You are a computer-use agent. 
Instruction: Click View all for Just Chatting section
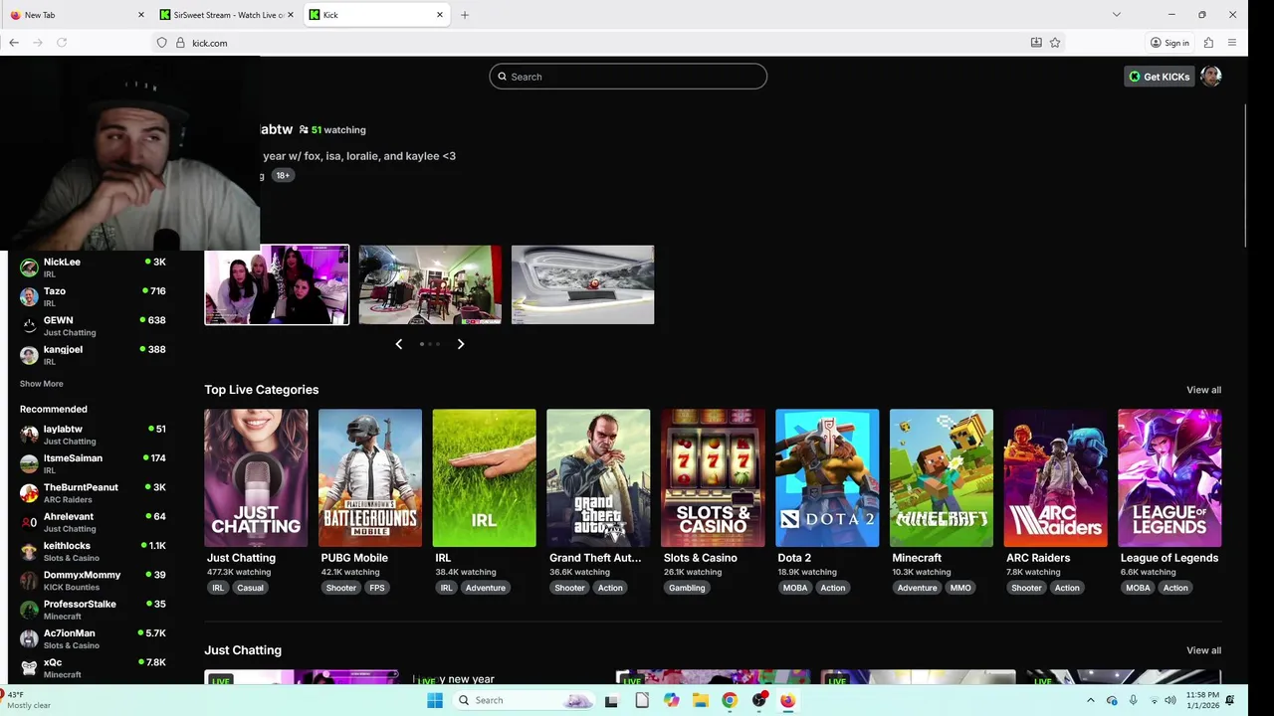coord(1203,650)
